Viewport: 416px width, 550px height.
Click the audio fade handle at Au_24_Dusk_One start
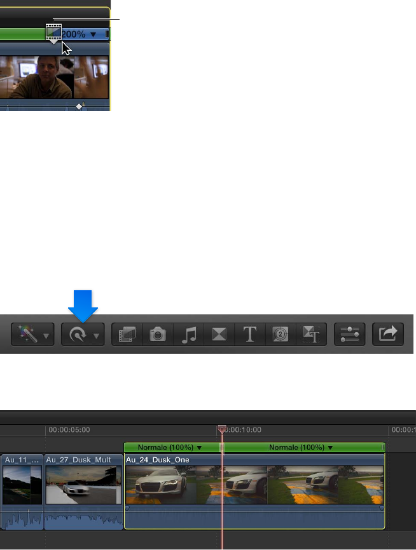(x=127, y=507)
